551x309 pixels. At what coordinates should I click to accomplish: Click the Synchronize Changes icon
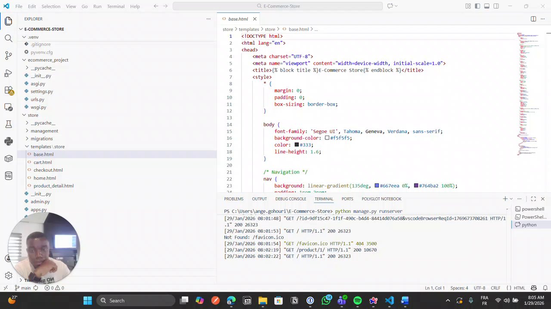[35, 288]
